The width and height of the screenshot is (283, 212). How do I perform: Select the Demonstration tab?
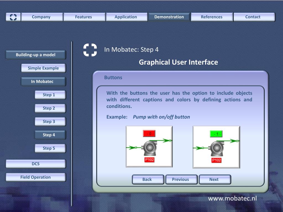pyautogui.click(x=169, y=17)
